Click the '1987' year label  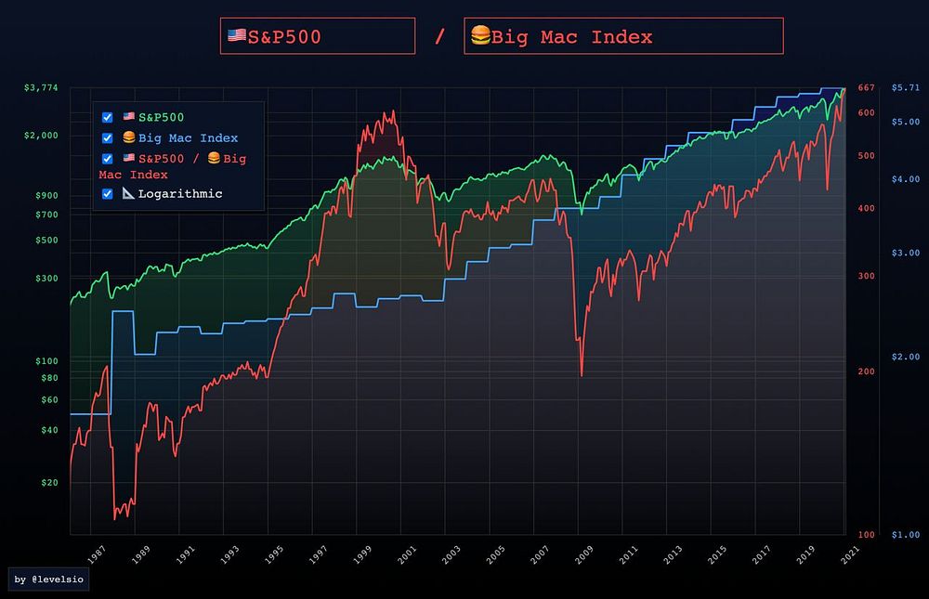coord(97,554)
